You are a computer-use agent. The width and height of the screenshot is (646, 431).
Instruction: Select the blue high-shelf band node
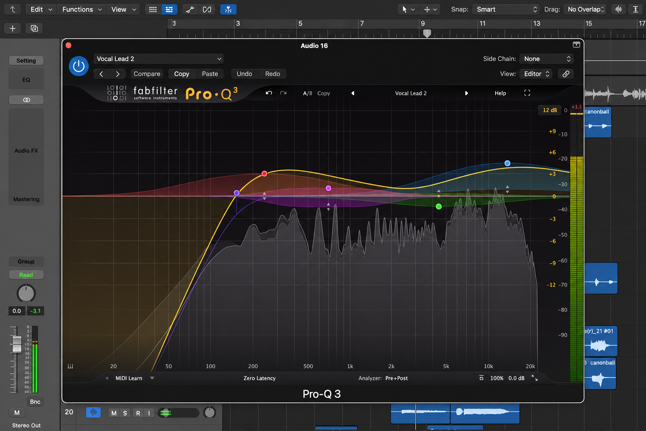(507, 163)
